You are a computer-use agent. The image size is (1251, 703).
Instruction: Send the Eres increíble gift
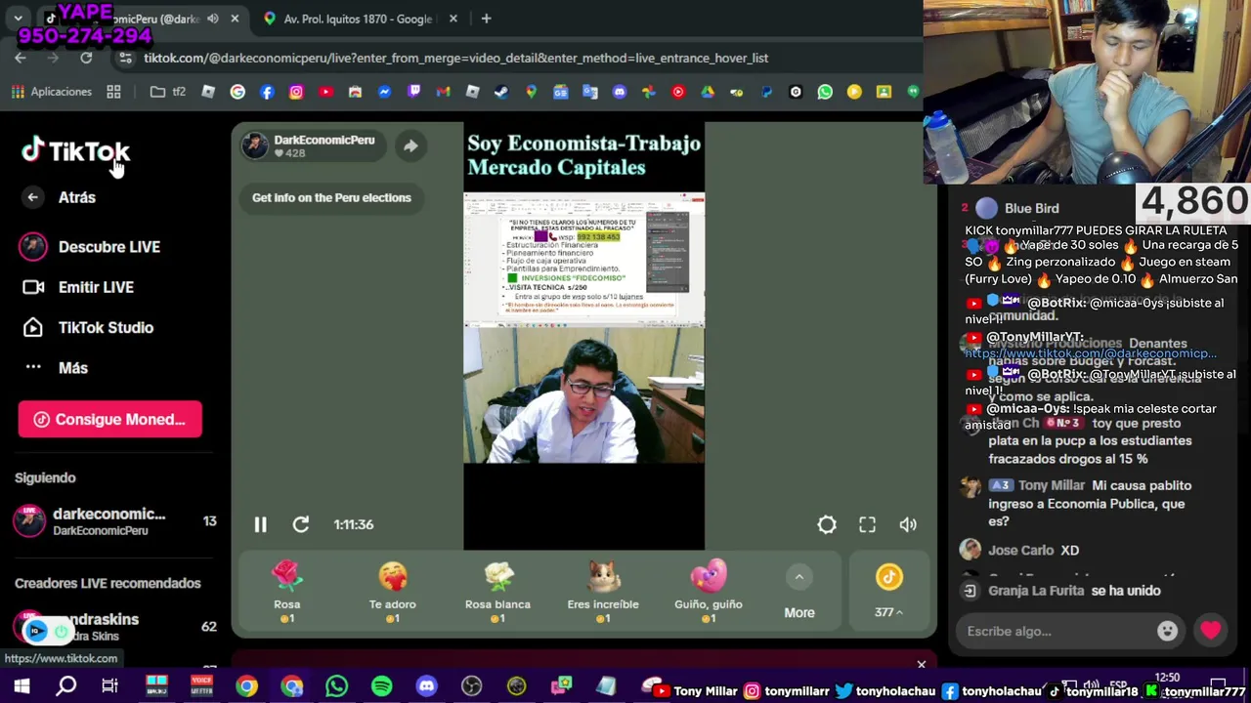click(603, 593)
